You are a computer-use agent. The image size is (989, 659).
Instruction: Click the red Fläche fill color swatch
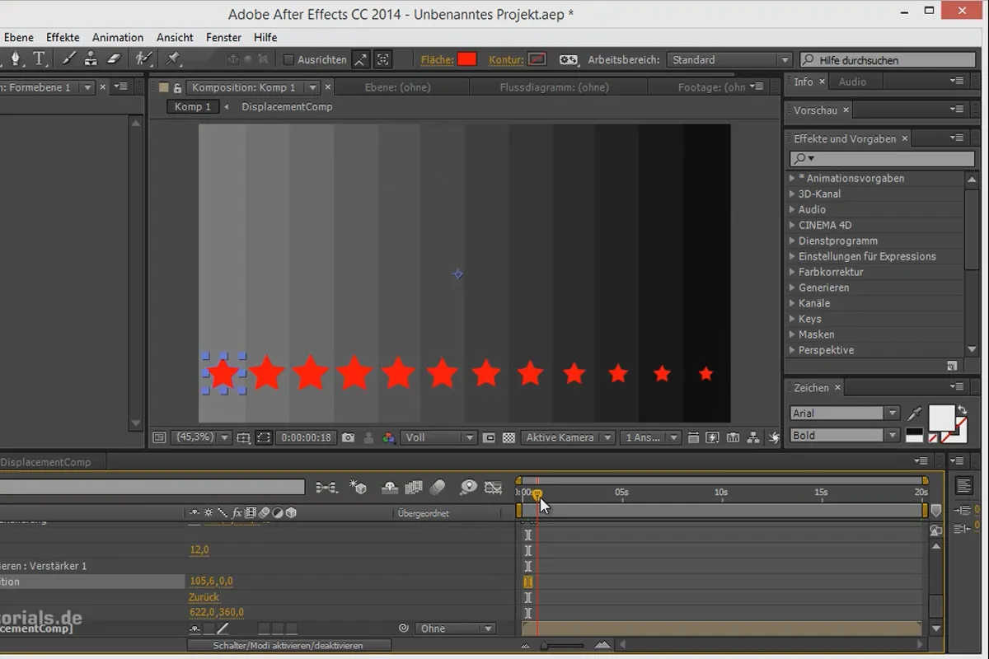467,59
